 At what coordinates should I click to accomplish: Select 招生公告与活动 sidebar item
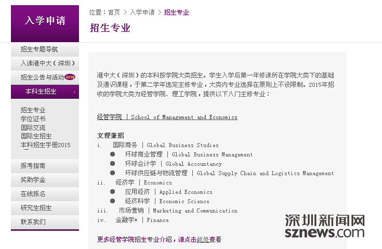(42, 77)
